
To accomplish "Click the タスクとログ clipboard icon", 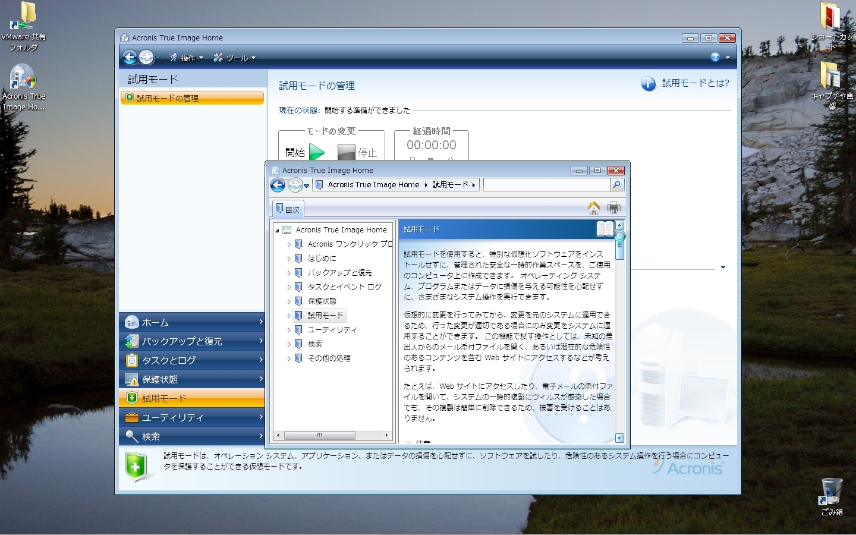I will 132,360.
